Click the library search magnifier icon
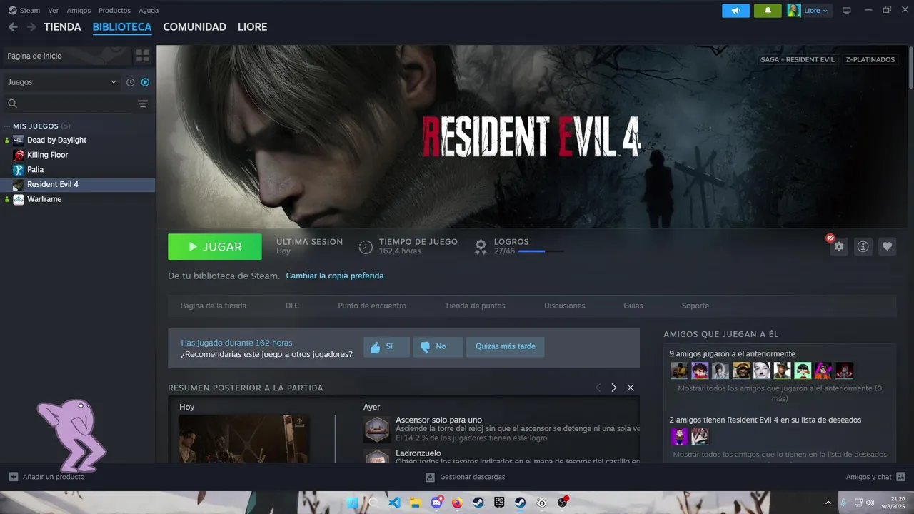This screenshot has width=914, height=514. [x=12, y=104]
